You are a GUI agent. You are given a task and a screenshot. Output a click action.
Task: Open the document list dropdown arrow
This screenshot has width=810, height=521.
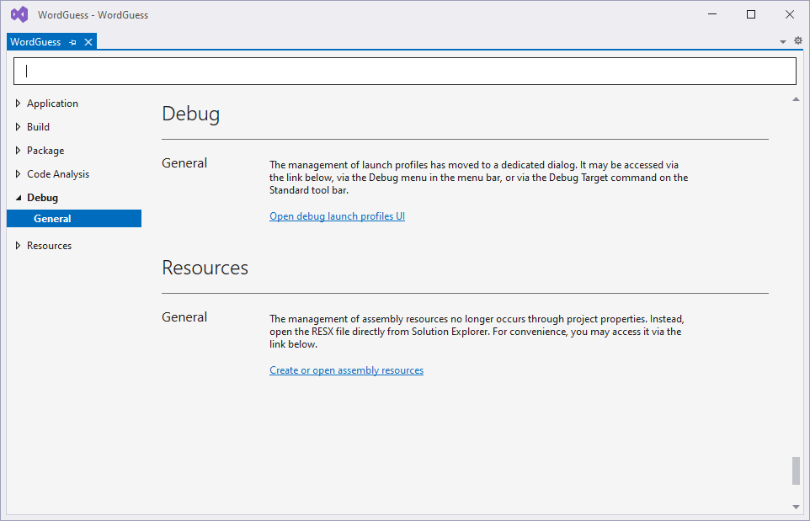point(783,41)
